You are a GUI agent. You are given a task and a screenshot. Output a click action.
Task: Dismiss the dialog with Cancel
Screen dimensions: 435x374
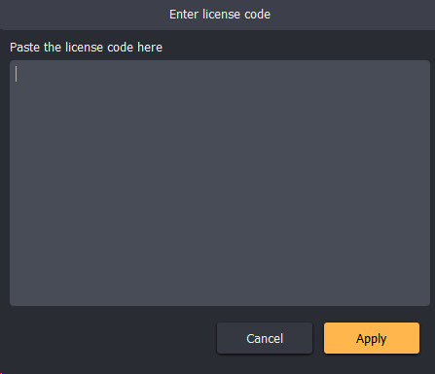(x=265, y=338)
